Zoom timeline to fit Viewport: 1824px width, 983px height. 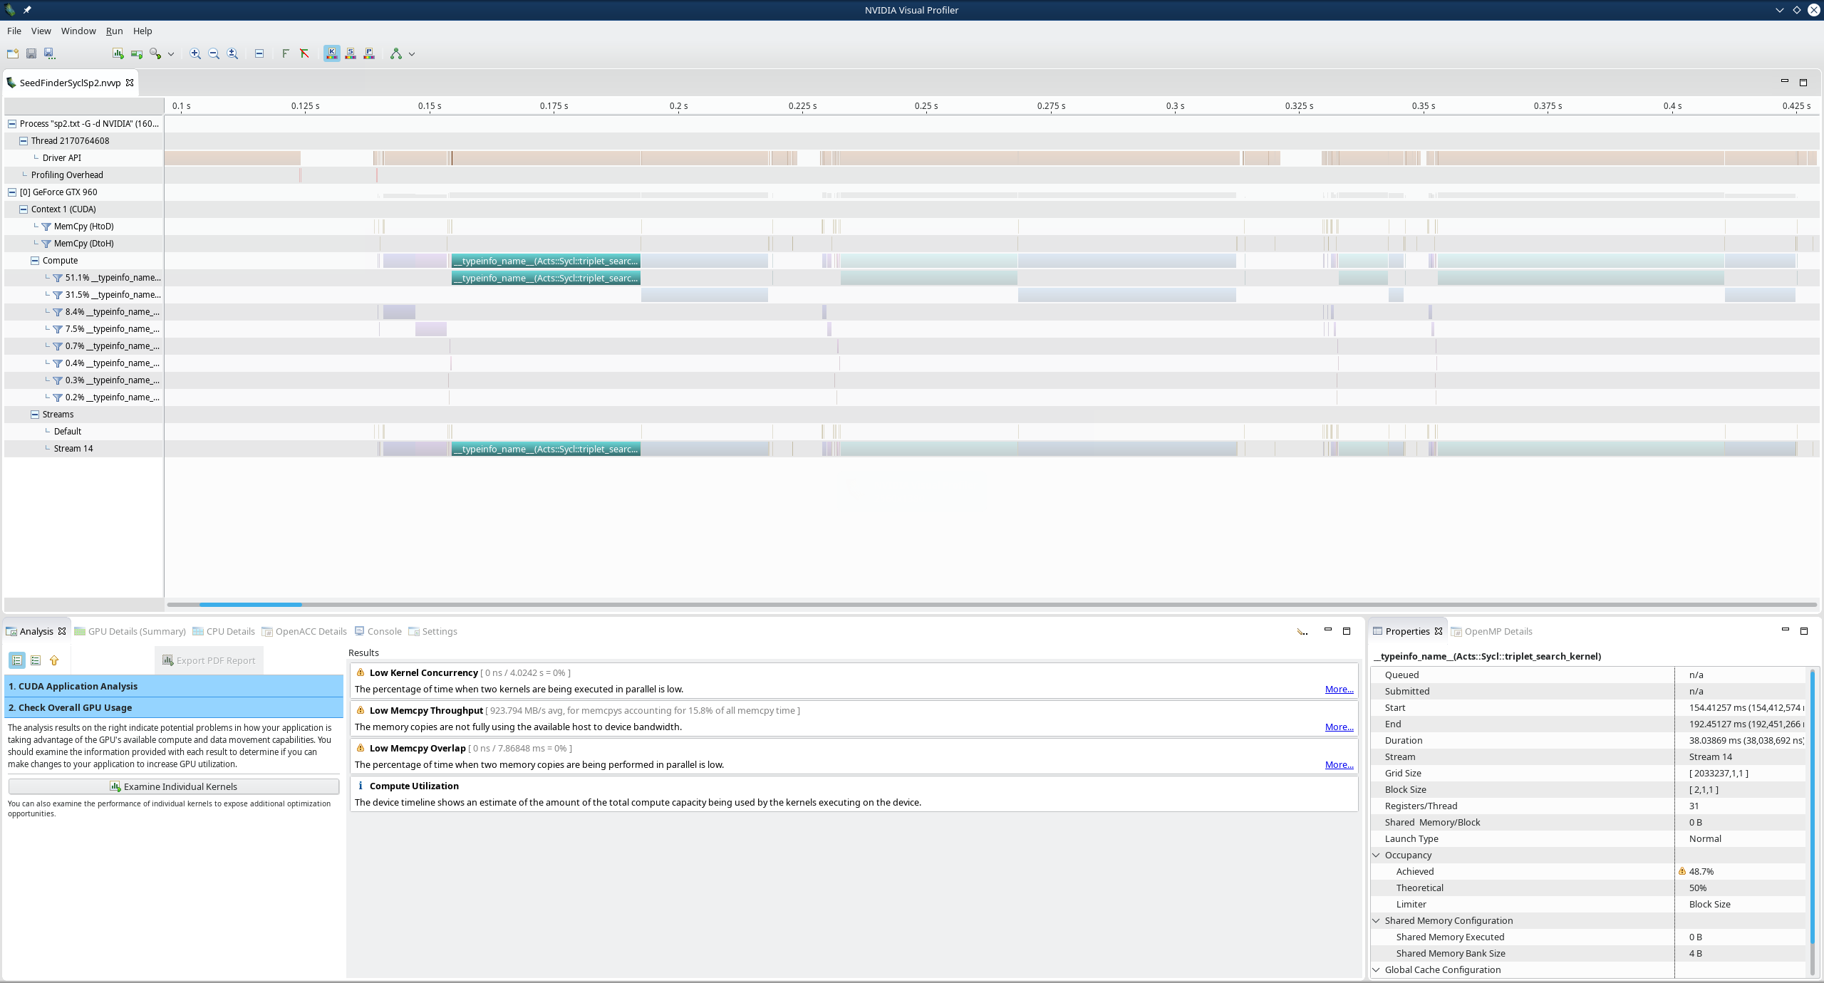tap(232, 53)
